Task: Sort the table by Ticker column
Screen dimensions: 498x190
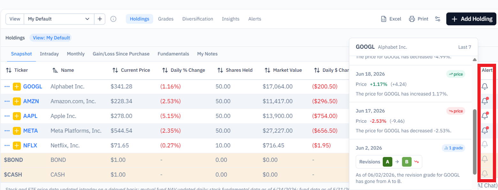Action: pos(17,70)
